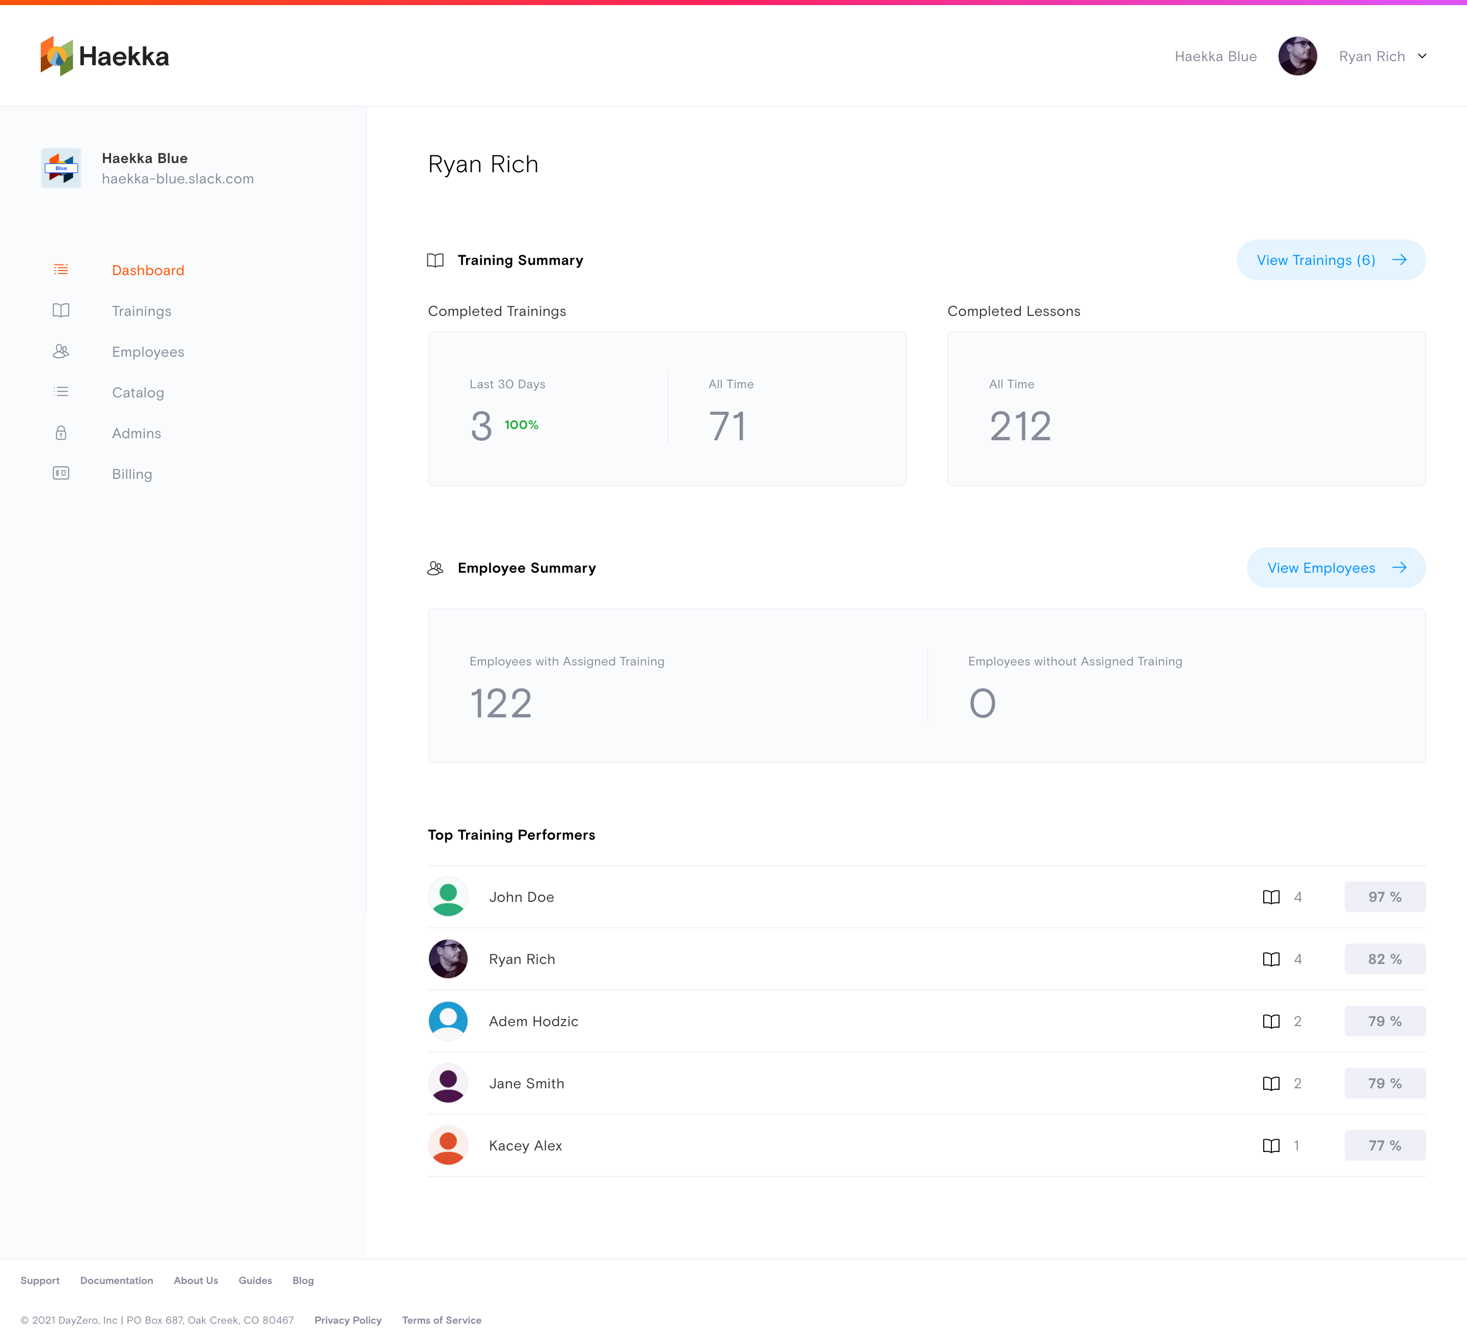
Task: Select the Adem Hodzic performer row
Action: click(533, 1021)
